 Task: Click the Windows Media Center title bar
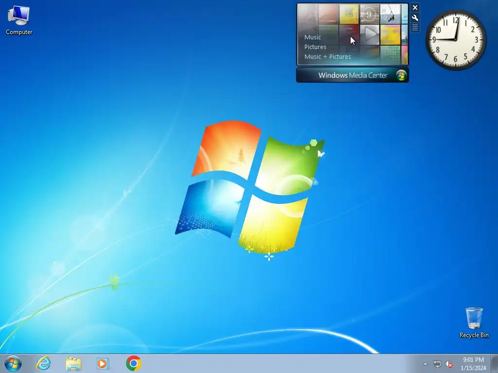coord(352,75)
